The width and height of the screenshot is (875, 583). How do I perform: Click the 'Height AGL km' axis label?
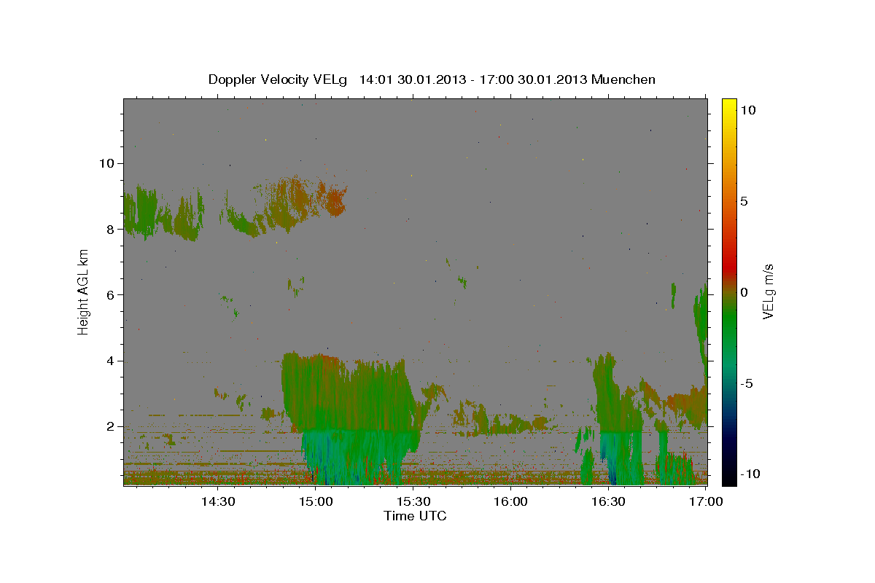point(84,291)
